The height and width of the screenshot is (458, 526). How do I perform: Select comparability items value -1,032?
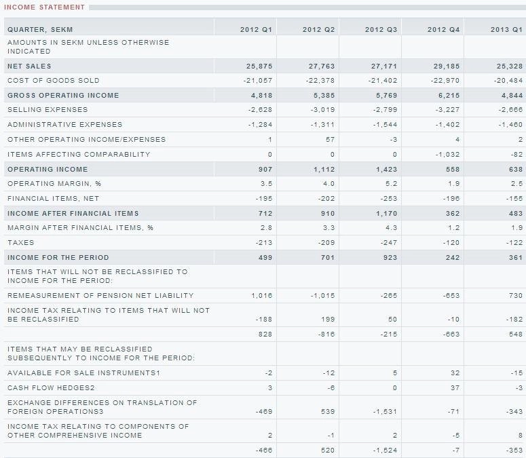(x=447, y=154)
